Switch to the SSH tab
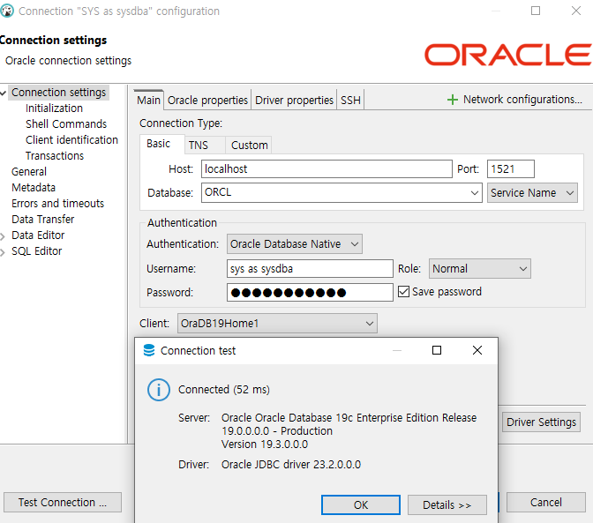This screenshot has height=523, width=593. click(x=350, y=101)
